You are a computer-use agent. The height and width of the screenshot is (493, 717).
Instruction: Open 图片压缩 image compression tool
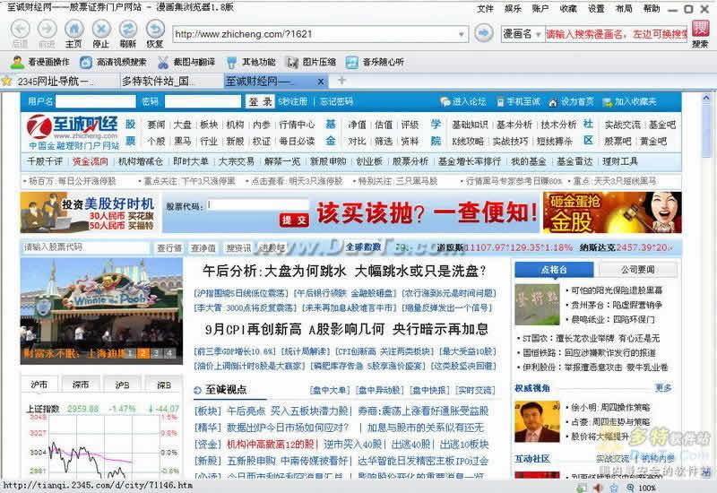[x=310, y=63]
